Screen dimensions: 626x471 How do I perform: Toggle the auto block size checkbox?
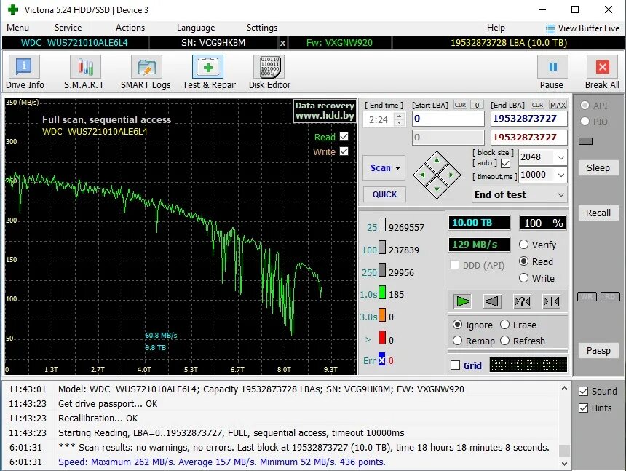pos(505,163)
